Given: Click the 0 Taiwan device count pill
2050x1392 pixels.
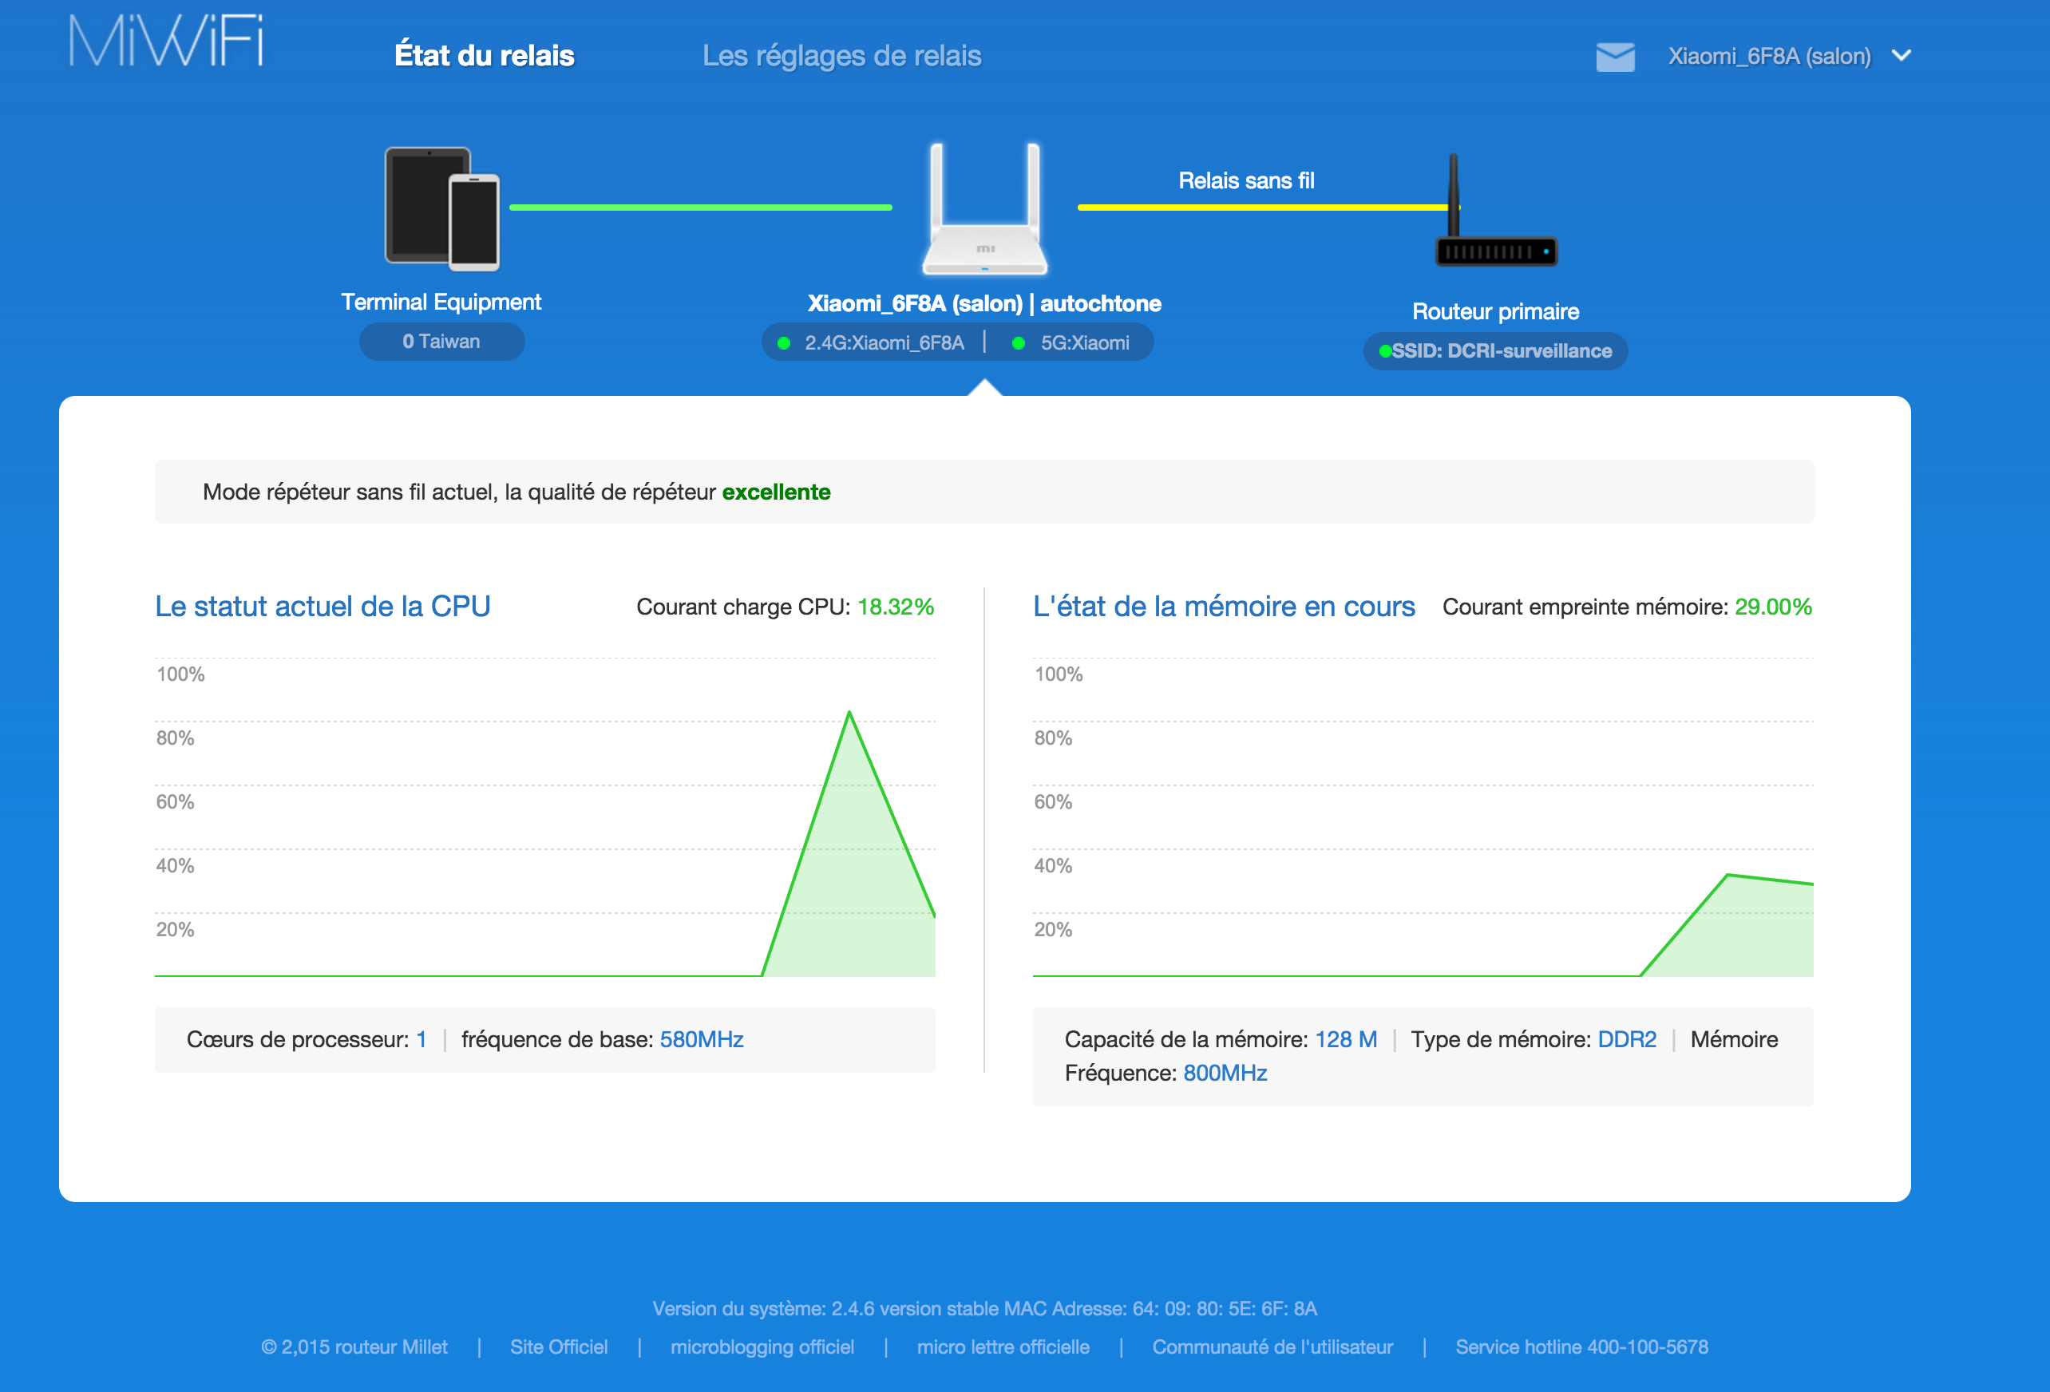Looking at the screenshot, I should point(442,342).
